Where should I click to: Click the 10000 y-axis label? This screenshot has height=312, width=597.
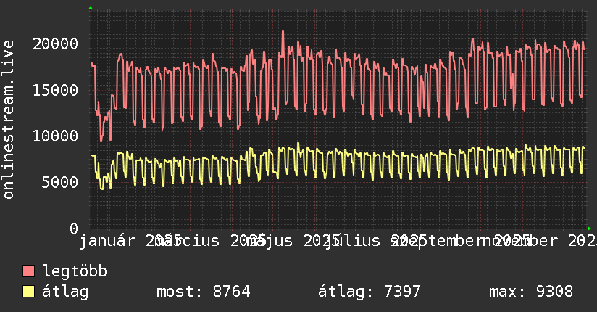click(56, 136)
